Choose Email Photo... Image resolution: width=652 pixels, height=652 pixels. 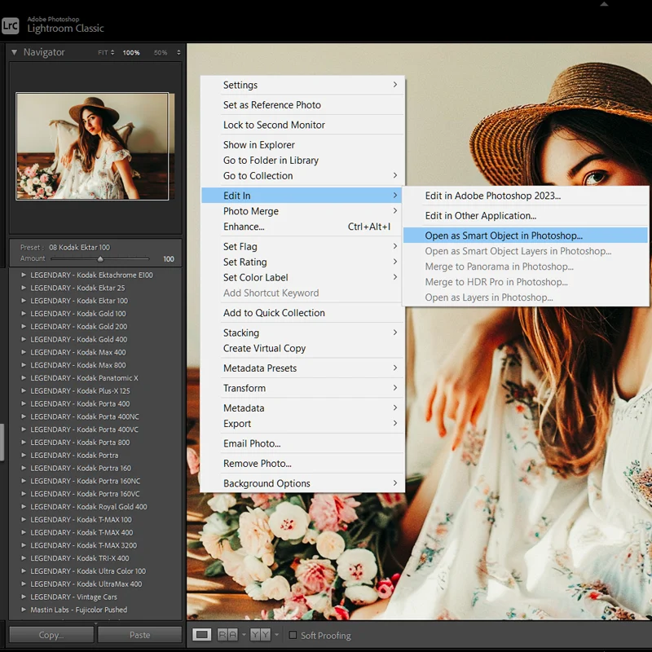coord(302,443)
